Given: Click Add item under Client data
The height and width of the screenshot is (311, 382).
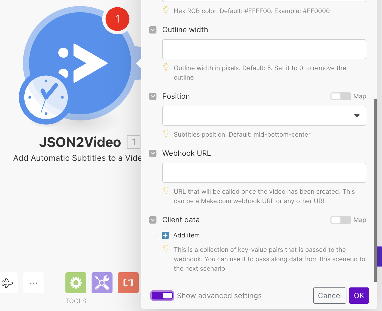Looking at the screenshot, I should [x=187, y=235].
